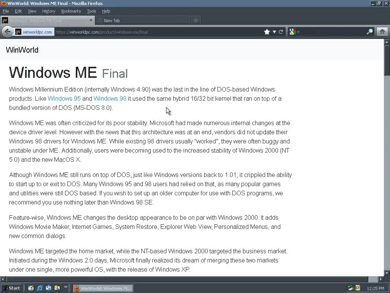Viewport: 390px width, 293px height.
Task: Click the first system tray icon
Action: [350, 288]
